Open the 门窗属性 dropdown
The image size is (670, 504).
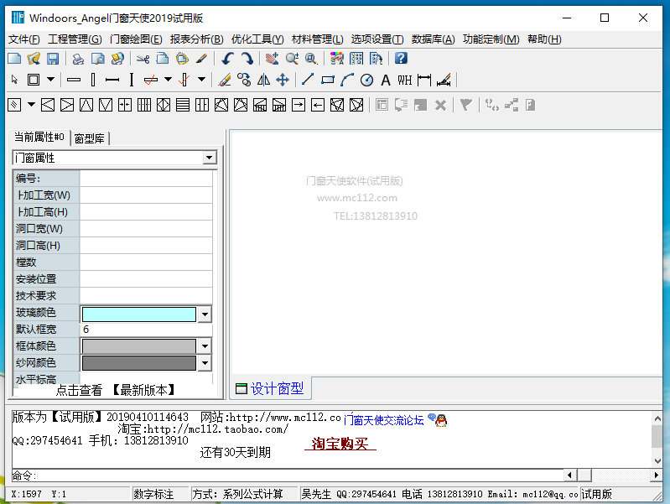click(209, 158)
